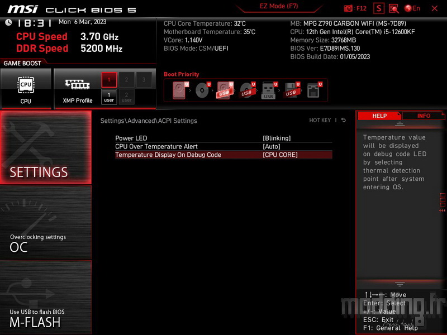The height and width of the screenshot is (335, 447).
Task: Click the Settings\Advanced\ACPI Settings breadcrumb
Action: pyautogui.click(x=149, y=121)
